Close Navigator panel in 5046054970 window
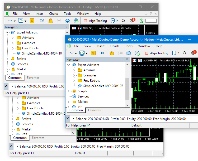 click(67, 27)
